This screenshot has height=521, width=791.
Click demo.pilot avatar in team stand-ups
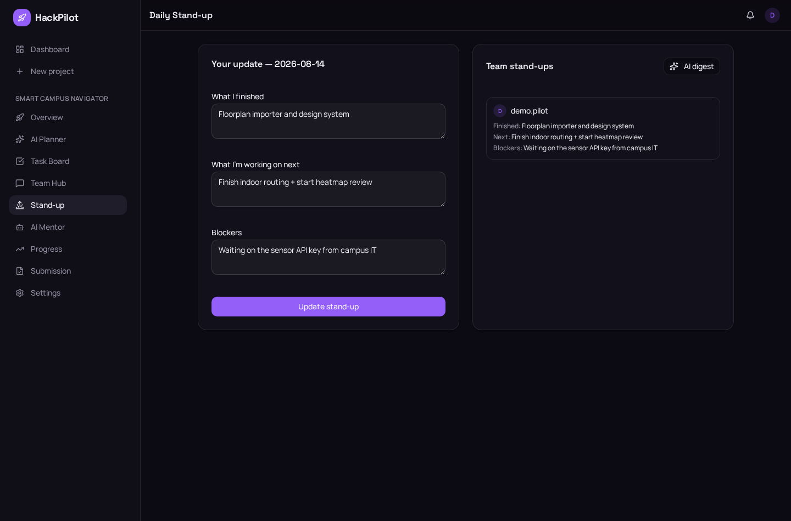[500, 111]
